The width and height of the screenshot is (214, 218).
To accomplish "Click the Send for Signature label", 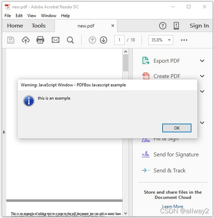I will click(x=176, y=155).
